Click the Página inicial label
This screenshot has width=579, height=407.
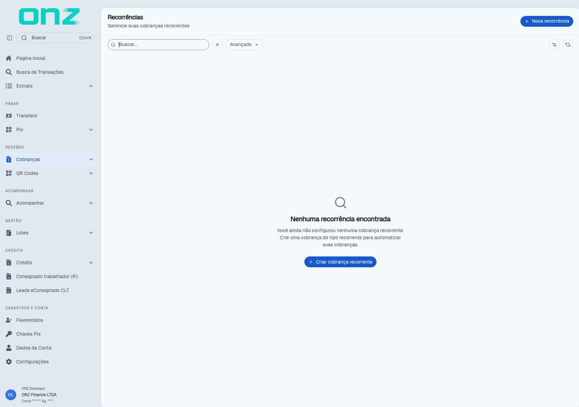point(31,58)
